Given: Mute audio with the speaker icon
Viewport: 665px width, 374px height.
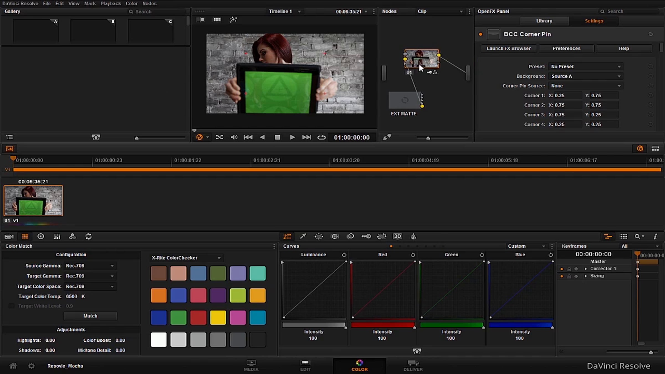Looking at the screenshot, I should (234, 137).
